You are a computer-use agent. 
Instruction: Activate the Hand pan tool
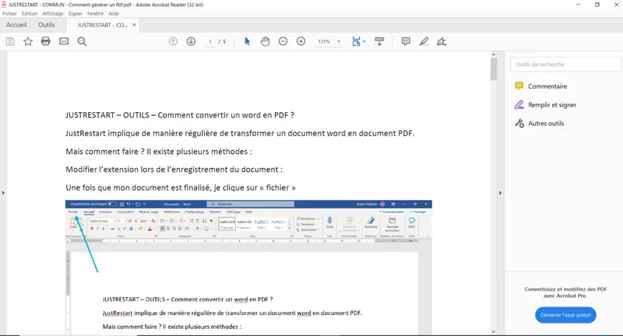(x=265, y=41)
